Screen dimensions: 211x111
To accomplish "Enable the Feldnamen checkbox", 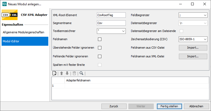I will (100, 39).
